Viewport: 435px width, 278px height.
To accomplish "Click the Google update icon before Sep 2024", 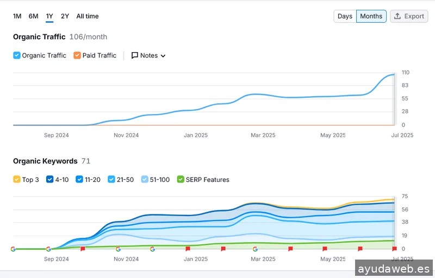I will pos(48,249).
